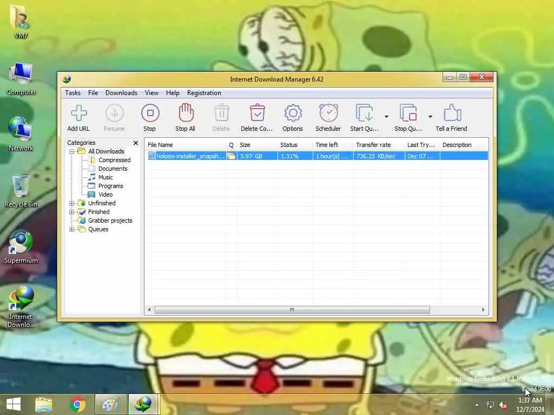Click the file icon of holoiso-installer download
This screenshot has width=554, height=415.
coord(151,156)
